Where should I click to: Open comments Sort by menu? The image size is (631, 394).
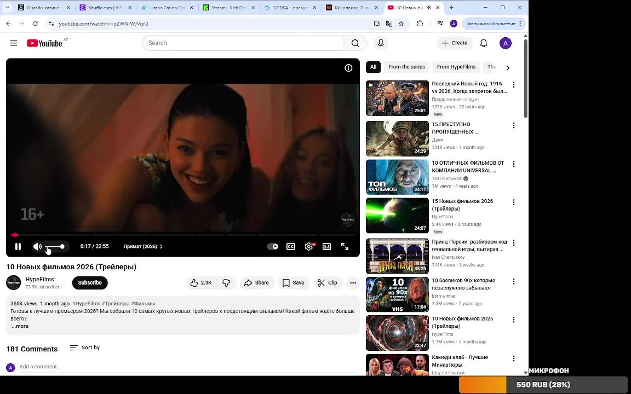click(84, 347)
